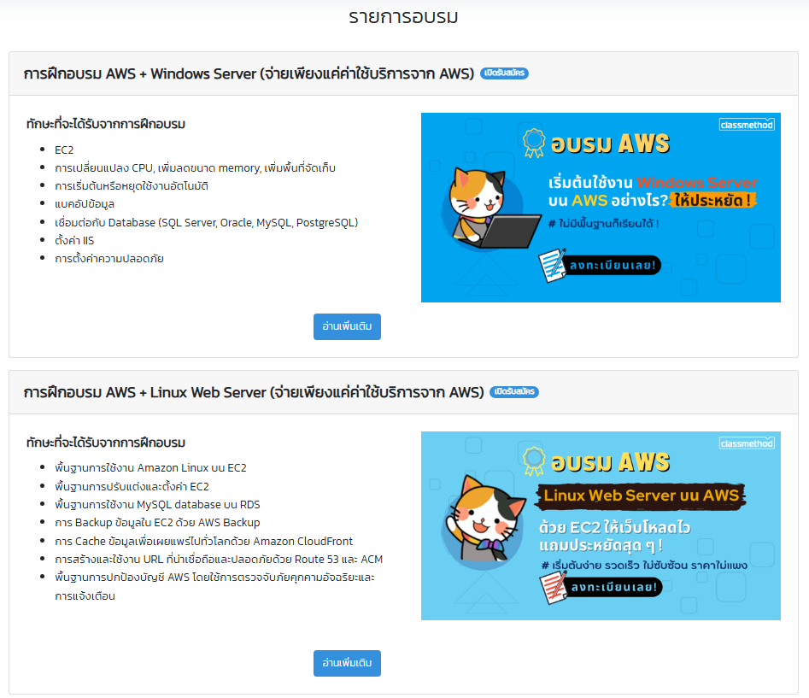Open the Linux Web Server AWS training banner
The height and width of the screenshot is (698, 809).
pos(601,525)
